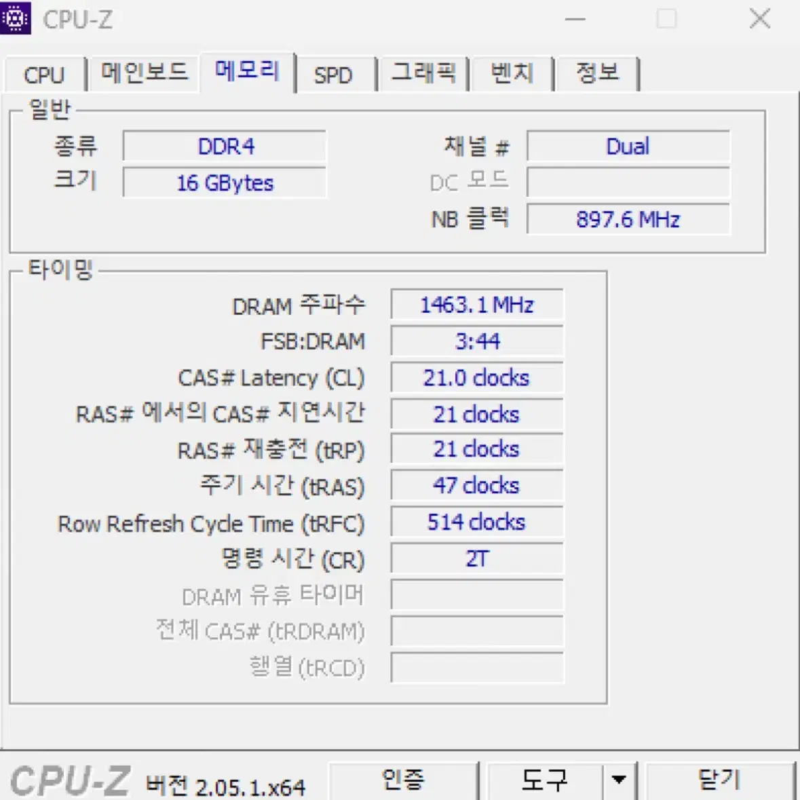Click the 주기 시간 (tRAS) label

pyautogui.click(x=282, y=487)
